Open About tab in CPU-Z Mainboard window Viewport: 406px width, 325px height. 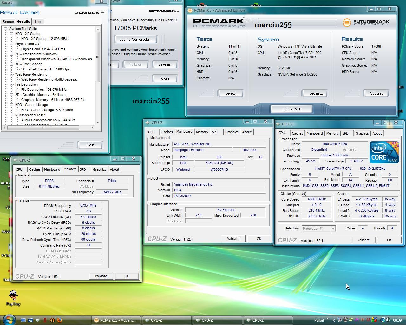(247, 132)
